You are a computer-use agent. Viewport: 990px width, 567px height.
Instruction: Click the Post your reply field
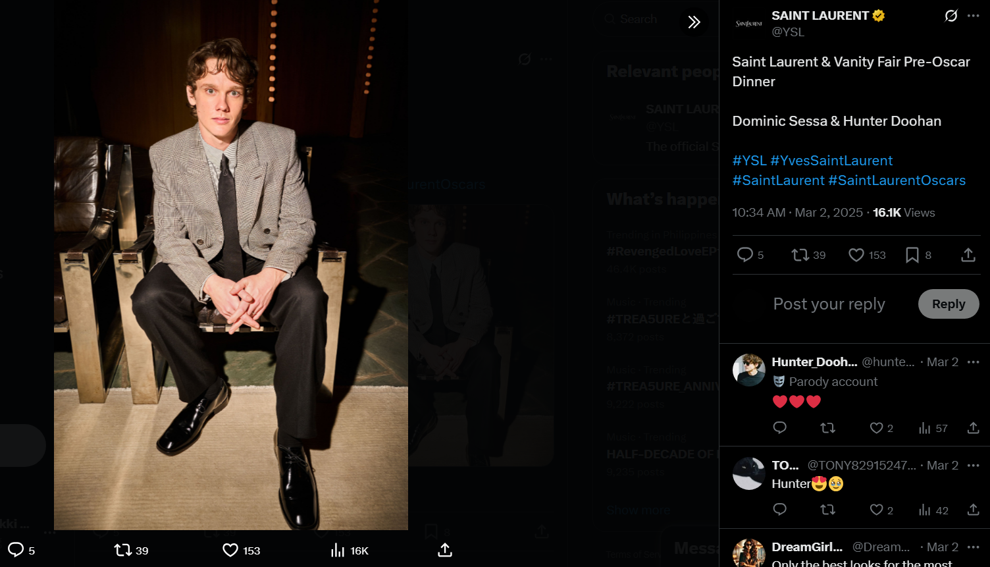point(829,304)
